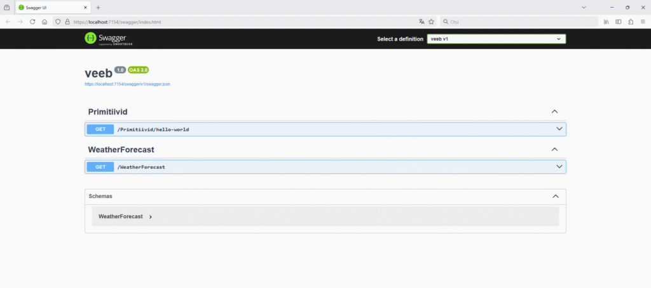Click the tracking protection shield icon
This screenshot has height=288, width=651.
tap(58, 22)
